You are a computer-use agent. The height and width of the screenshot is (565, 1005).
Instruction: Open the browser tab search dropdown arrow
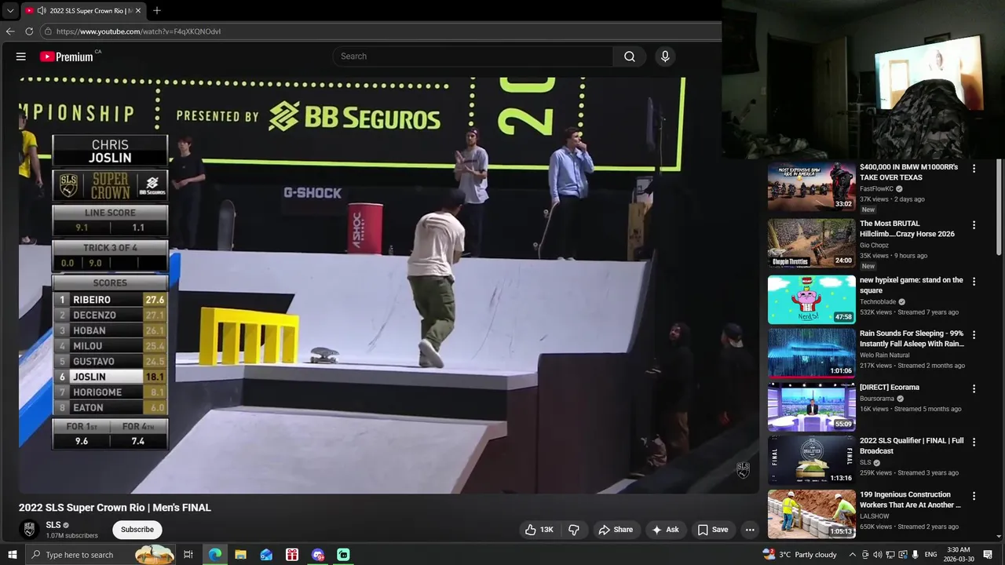tap(10, 11)
